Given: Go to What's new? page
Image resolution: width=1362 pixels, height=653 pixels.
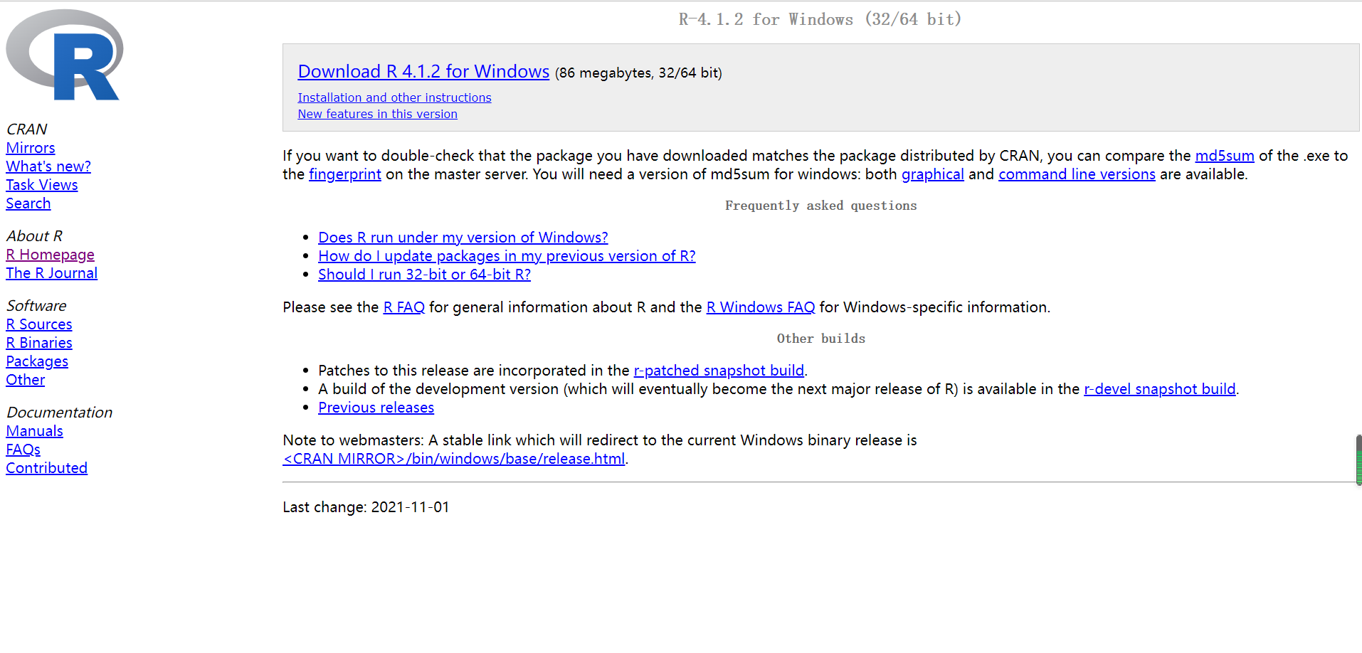Looking at the screenshot, I should point(48,166).
